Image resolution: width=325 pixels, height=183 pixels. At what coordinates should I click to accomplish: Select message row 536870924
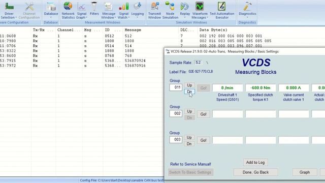point(82,61)
